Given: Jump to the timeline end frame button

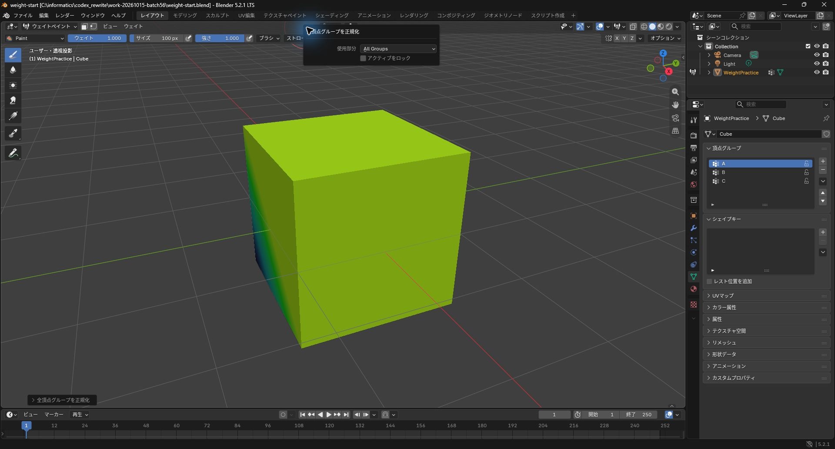Looking at the screenshot, I should point(346,415).
